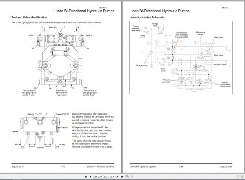
Task: Click the 'Gauge Port "Y"' label
Action: (x=35, y=114)
